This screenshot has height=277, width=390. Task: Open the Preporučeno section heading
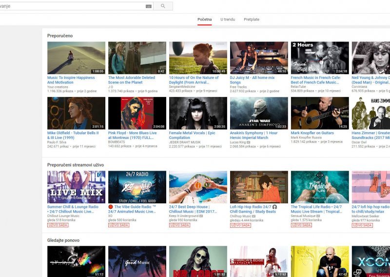(x=60, y=36)
